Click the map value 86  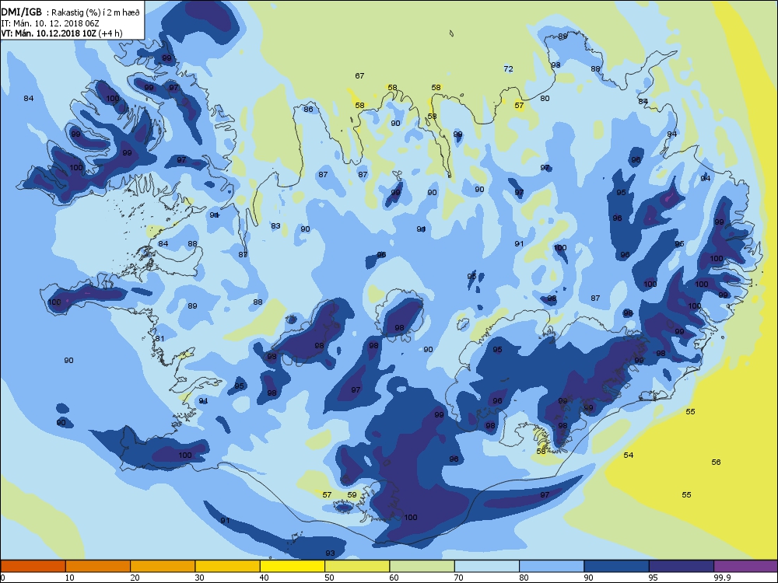pos(309,109)
